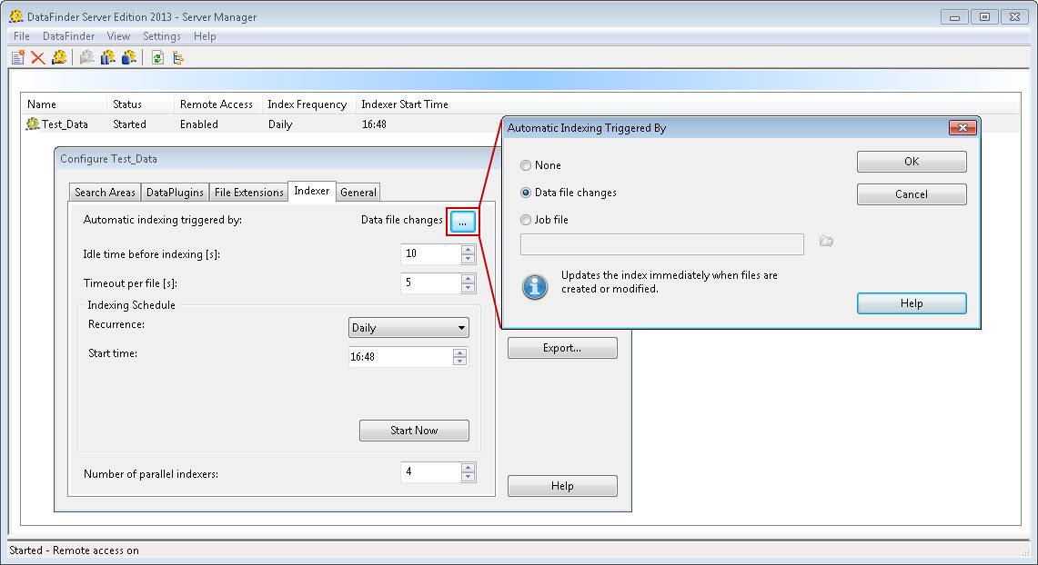1038x565 pixels.
Task: Click the red X delete icon
Action: pos(38,57)
